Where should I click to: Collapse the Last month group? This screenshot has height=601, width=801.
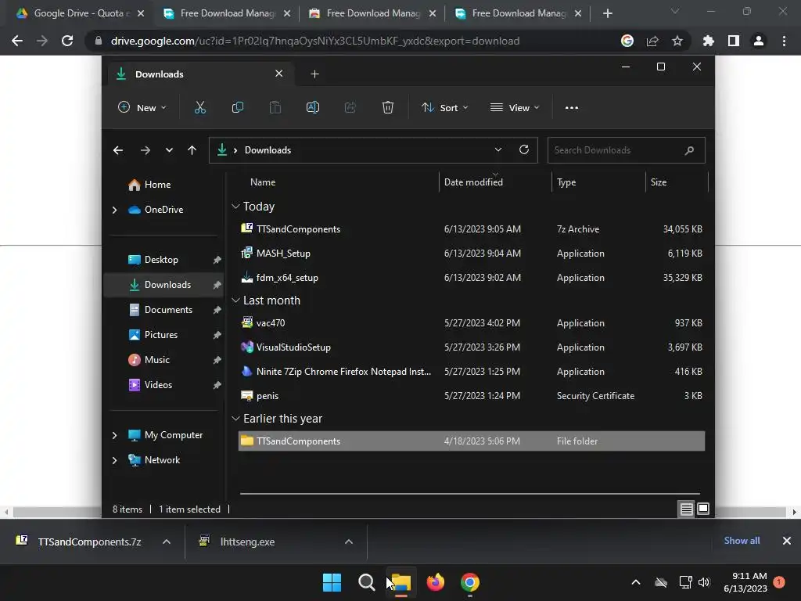tap(235, 300)
